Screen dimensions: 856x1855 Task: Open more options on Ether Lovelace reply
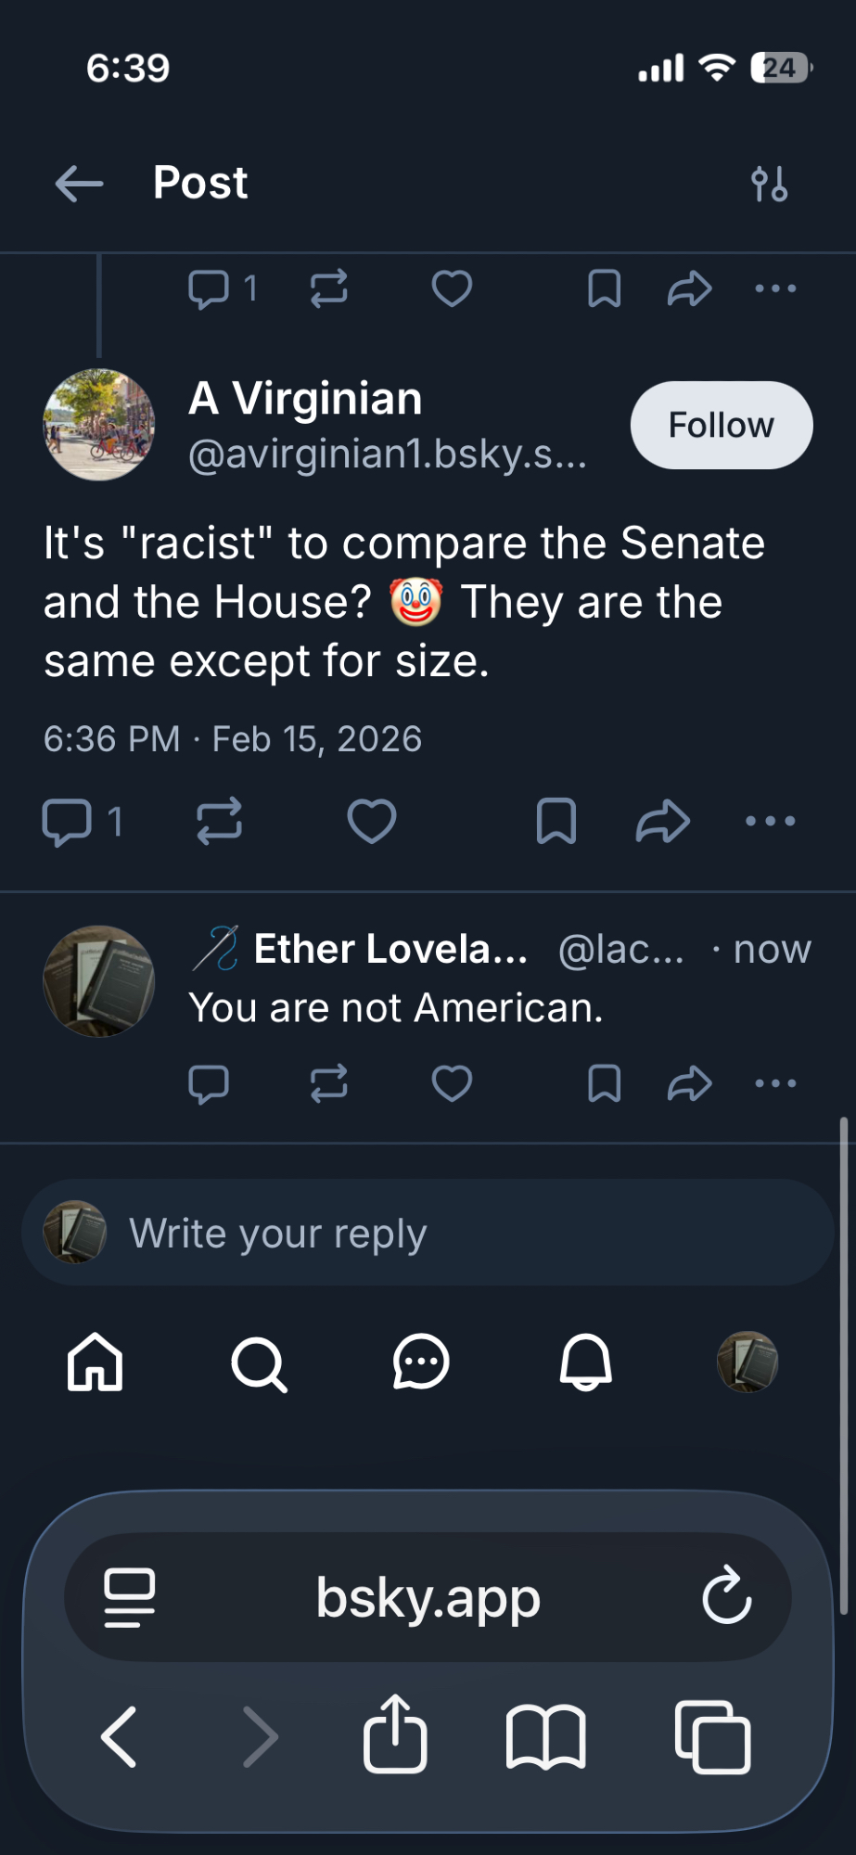[775, 1083]
